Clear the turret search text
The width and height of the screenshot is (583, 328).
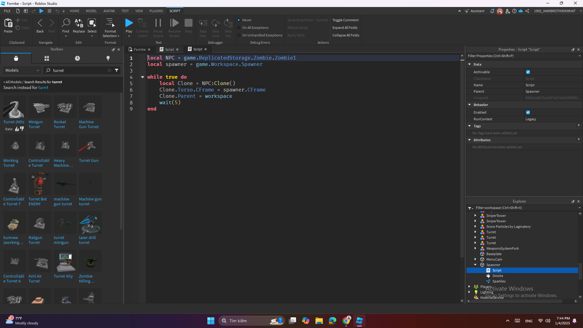(109, 70)
